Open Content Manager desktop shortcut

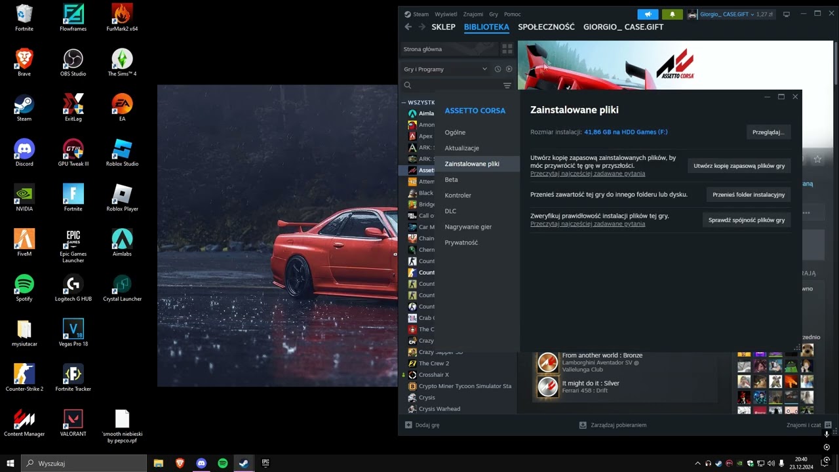(24, 423)
